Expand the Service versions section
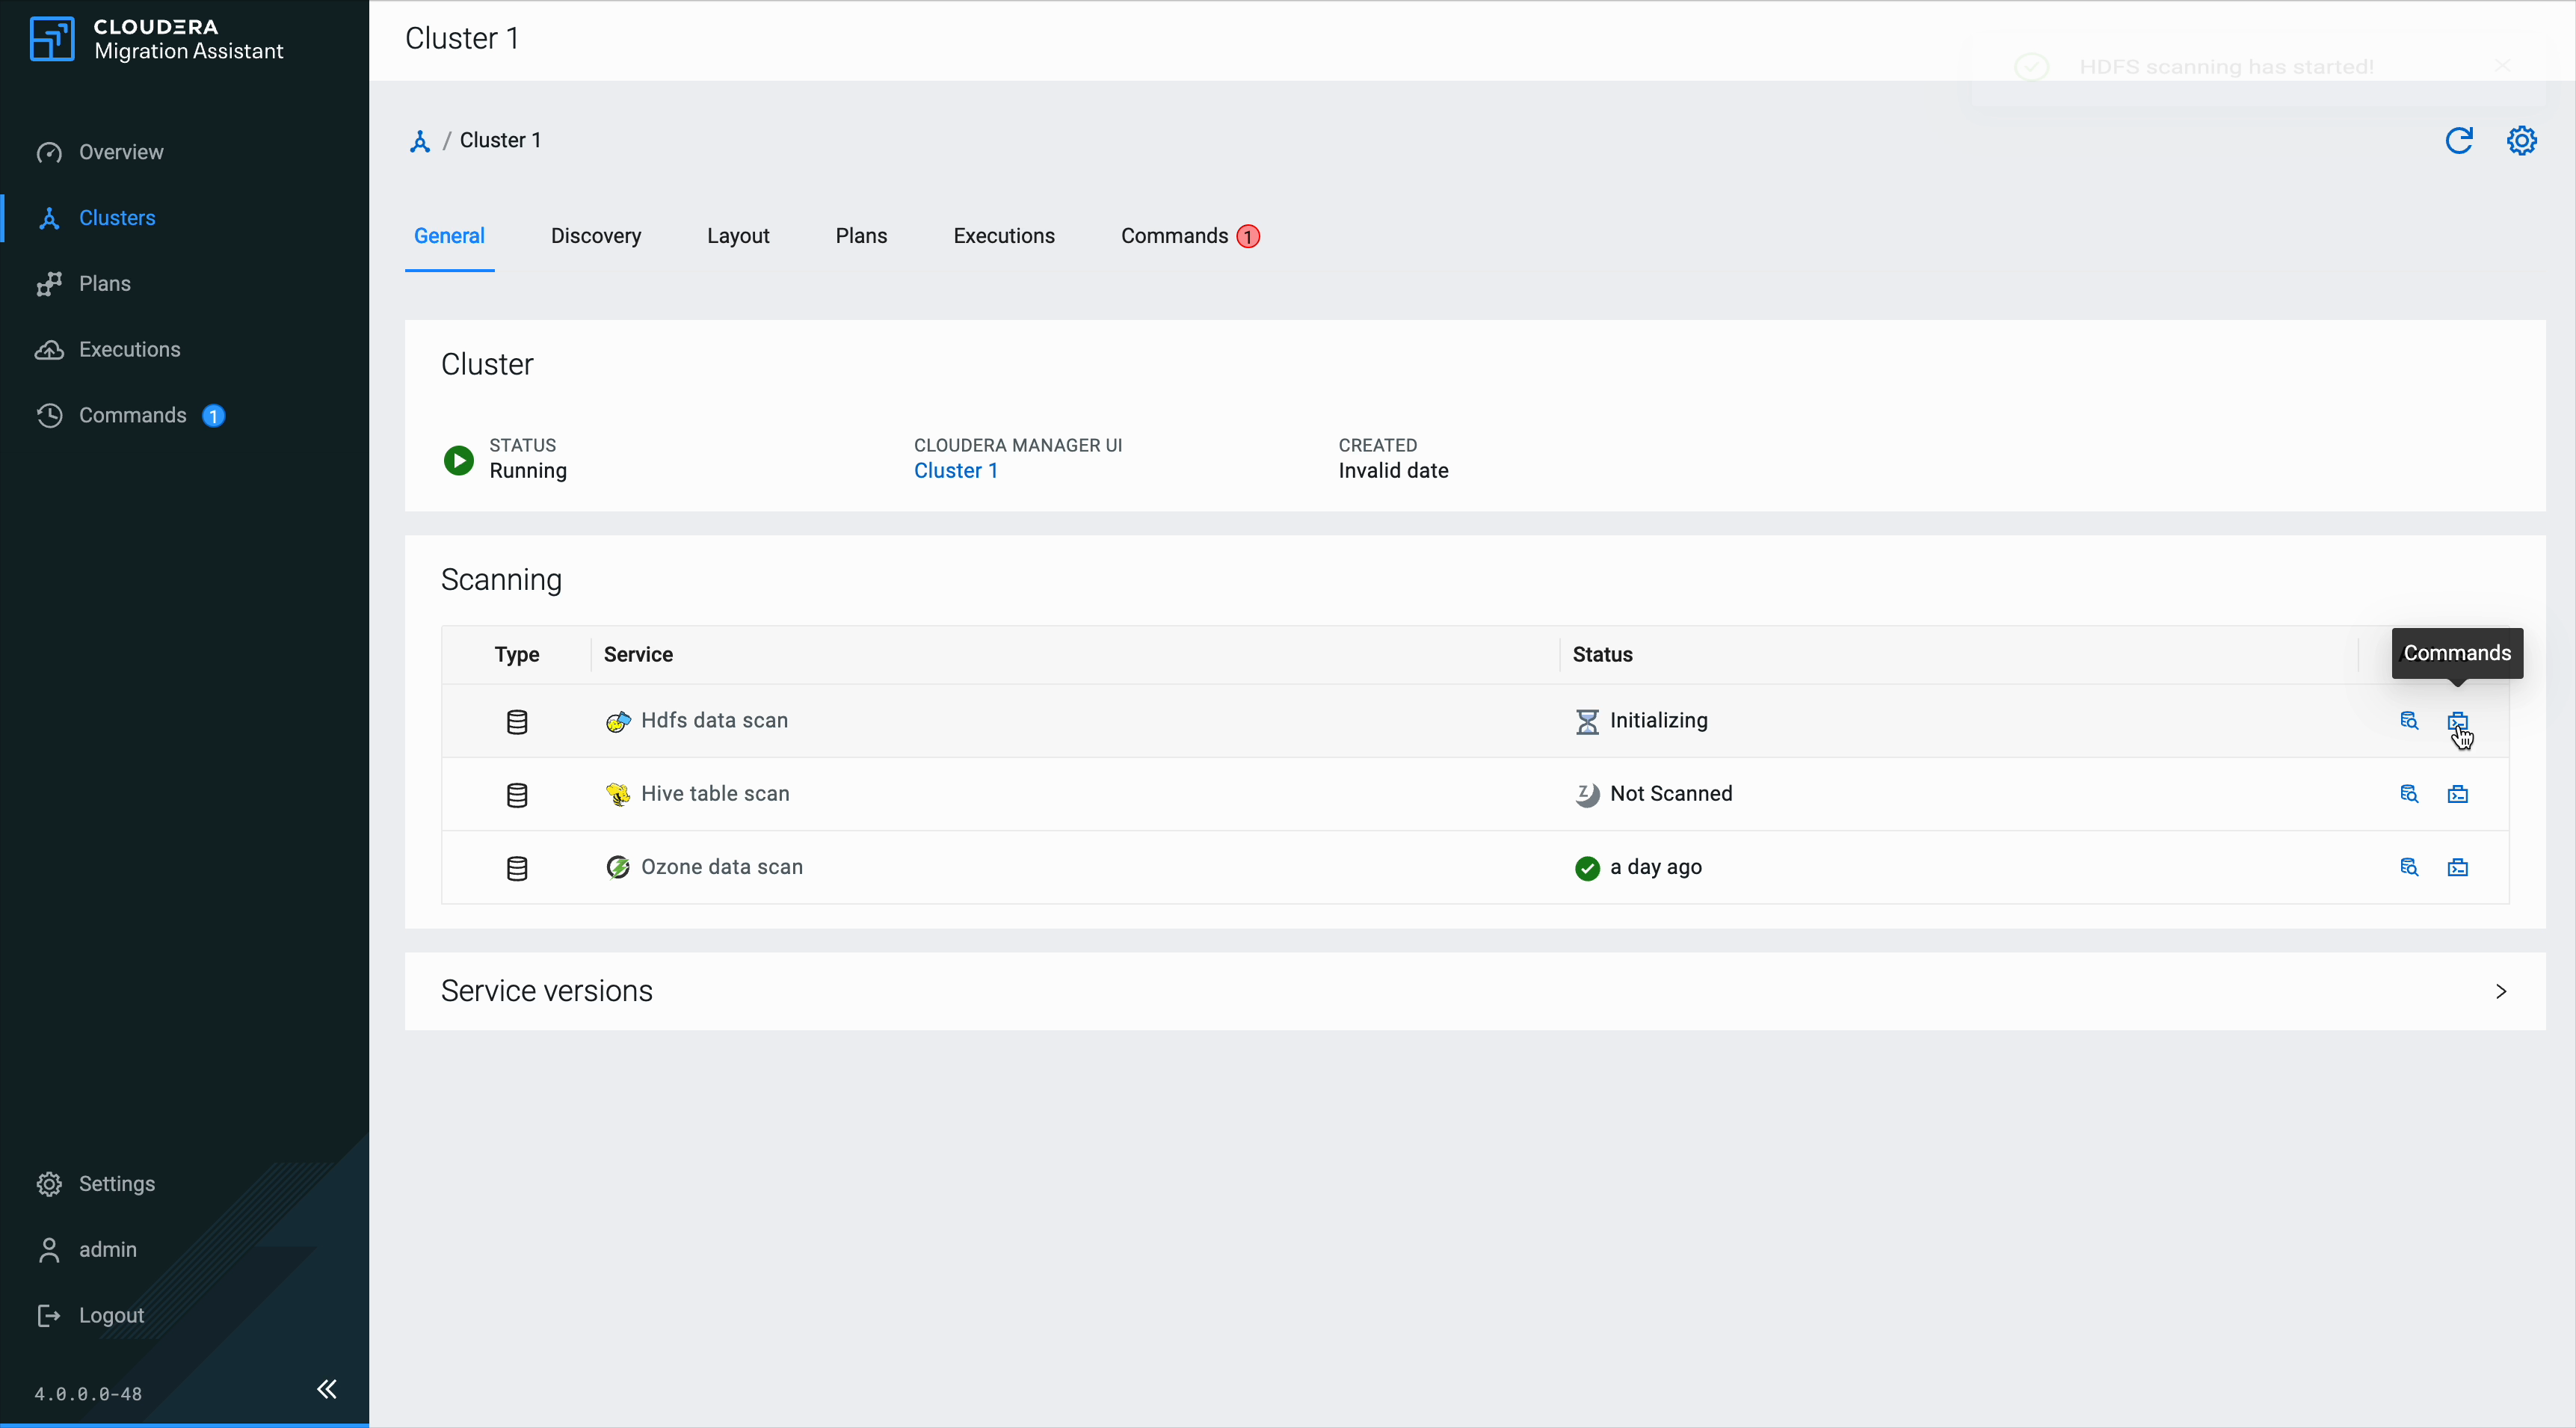This screenshot has width=2576, height=1428. click(x=2501, y=991)
